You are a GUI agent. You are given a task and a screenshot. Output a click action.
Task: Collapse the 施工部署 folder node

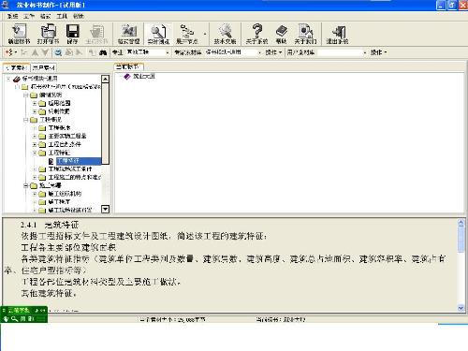point(26,185)
